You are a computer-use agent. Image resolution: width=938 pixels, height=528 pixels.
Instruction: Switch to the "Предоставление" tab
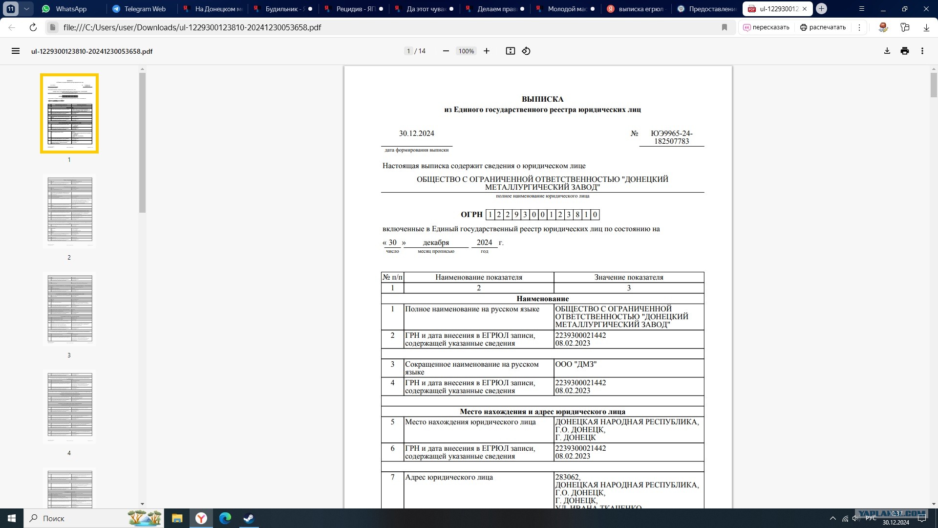click(x=706, y=9)
